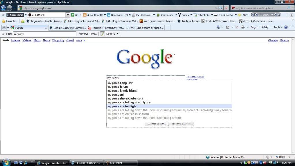This screenshot has height=166, width=295.
Task: Click the Feeds RSS icon in command bar
Action: click(228, 27)
